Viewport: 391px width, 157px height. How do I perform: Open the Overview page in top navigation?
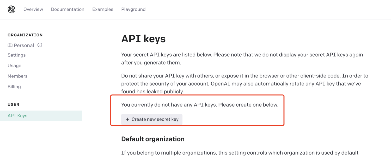tap(33, 9)
